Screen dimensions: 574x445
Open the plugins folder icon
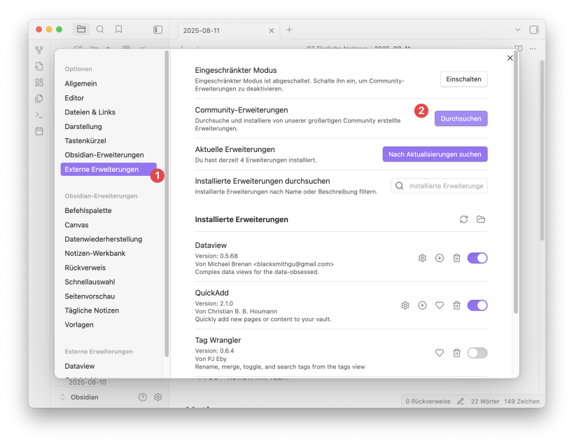[x=481, y=219]
